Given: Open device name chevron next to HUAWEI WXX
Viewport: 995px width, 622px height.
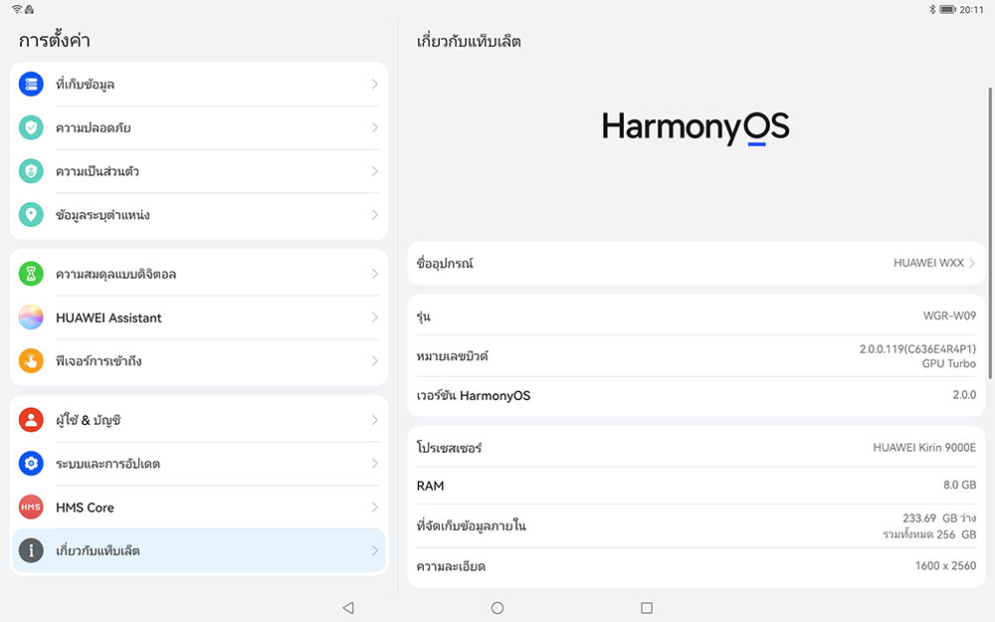Looking at the screenshot, I should [972, 264].
